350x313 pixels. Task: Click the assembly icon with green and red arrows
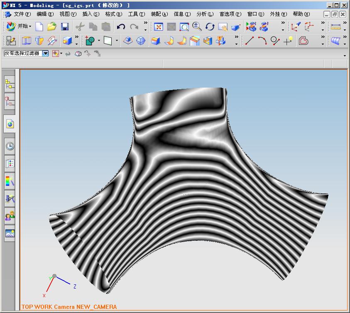(x=251, y=27)
